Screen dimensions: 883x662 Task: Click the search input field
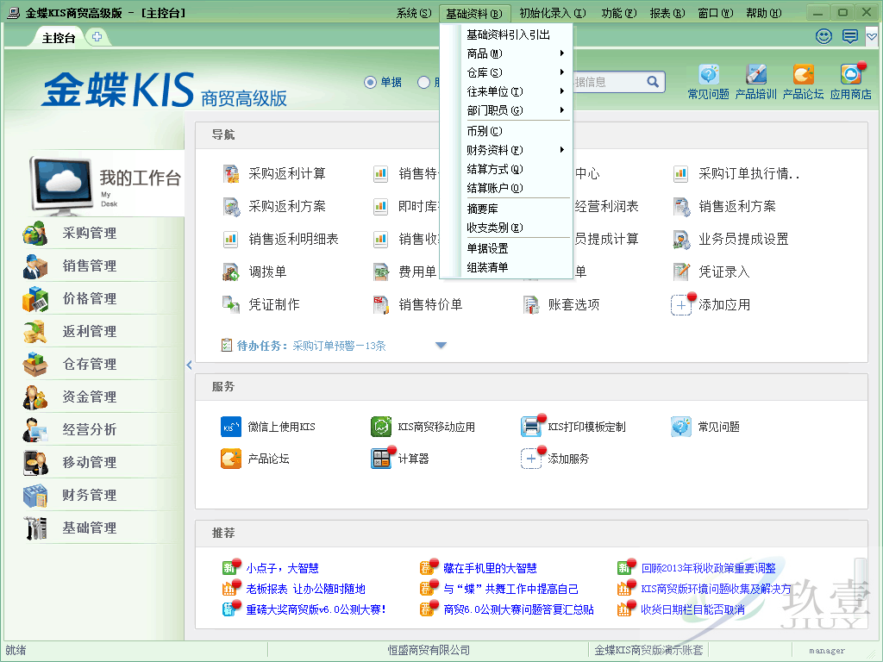608,82
